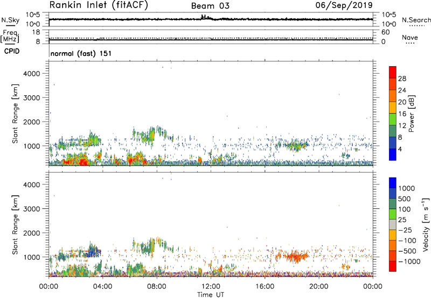Click the high-power red echo near 02:30 in power panel
The image size is (431, 298).
point(84,161)
